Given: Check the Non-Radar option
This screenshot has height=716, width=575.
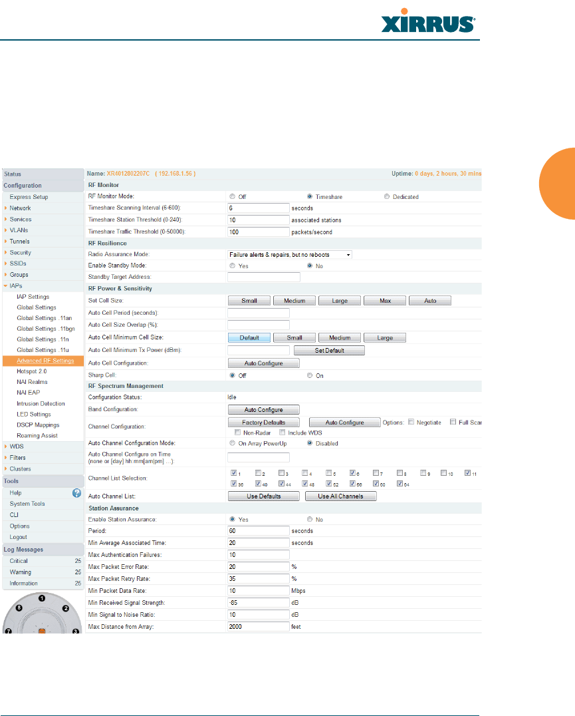Looking at the screenshot, I should point(237,432).
